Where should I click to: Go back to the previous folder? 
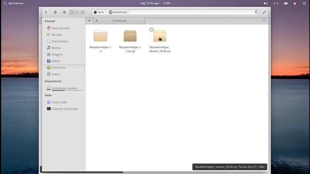(x=55, y=12)
